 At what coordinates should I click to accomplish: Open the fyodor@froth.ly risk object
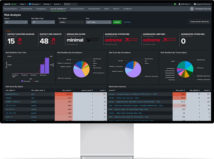click(12, 94)
